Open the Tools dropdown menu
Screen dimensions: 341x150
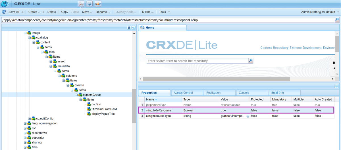164,12
